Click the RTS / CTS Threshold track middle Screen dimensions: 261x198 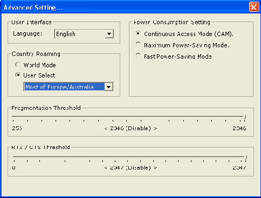130,157
